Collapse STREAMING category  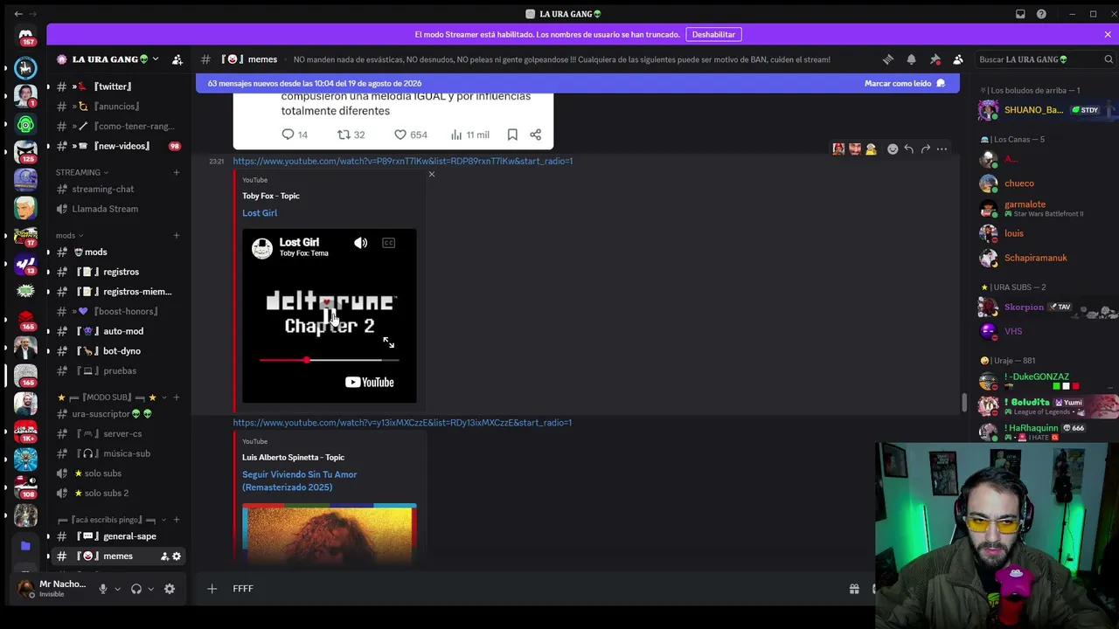click(82, 172)
